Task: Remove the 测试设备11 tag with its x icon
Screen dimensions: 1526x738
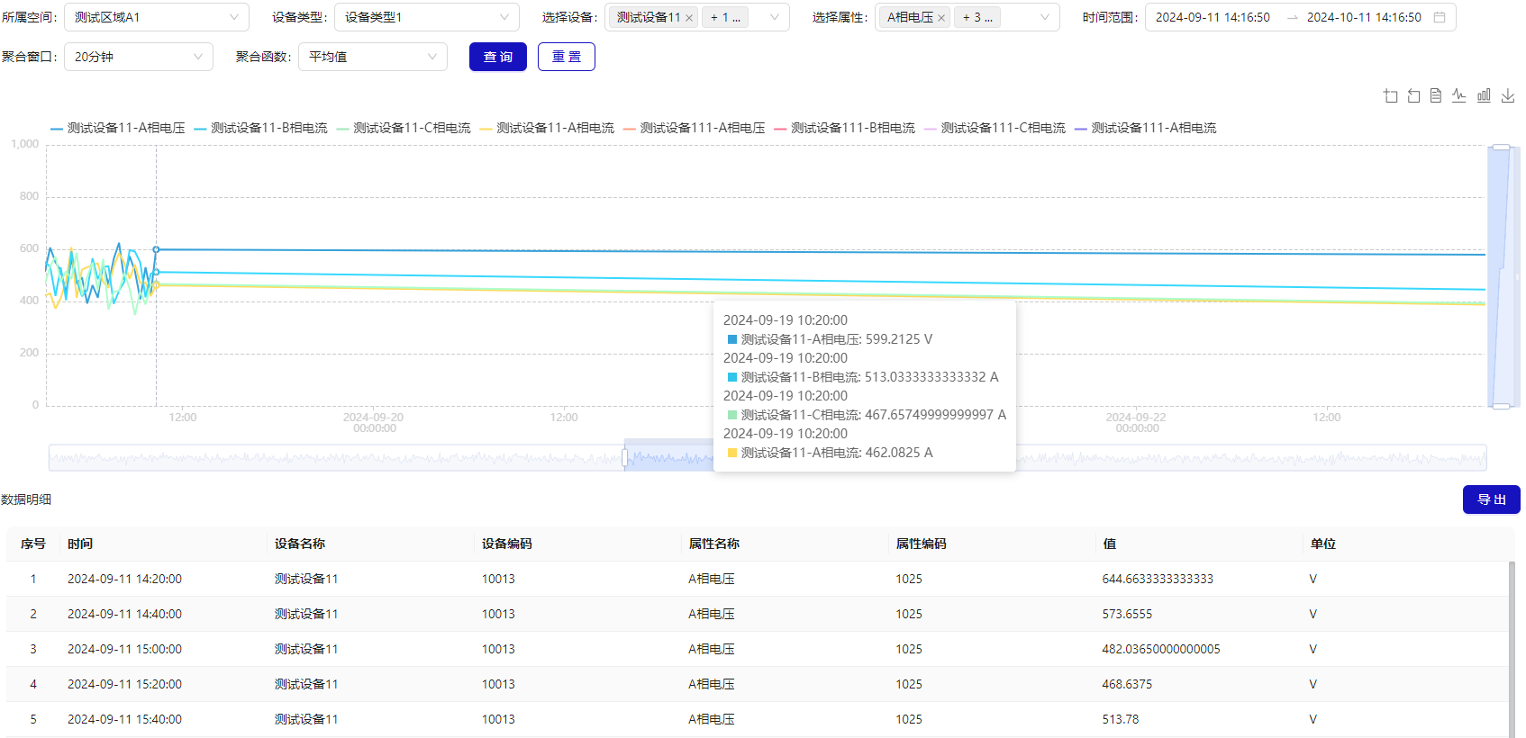Action: (689, 18)
